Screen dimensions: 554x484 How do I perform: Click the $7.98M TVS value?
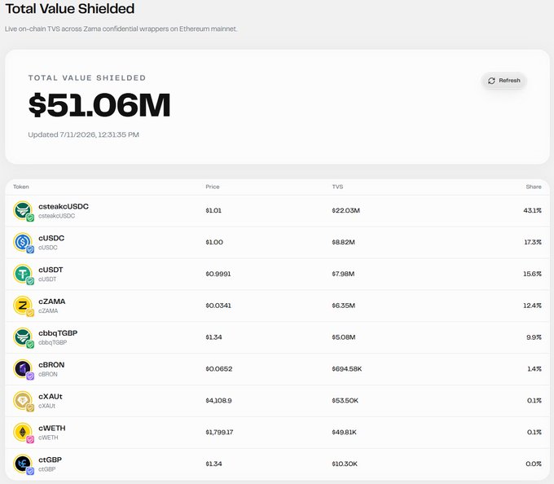pyautogui.click(x=343, y=274)
